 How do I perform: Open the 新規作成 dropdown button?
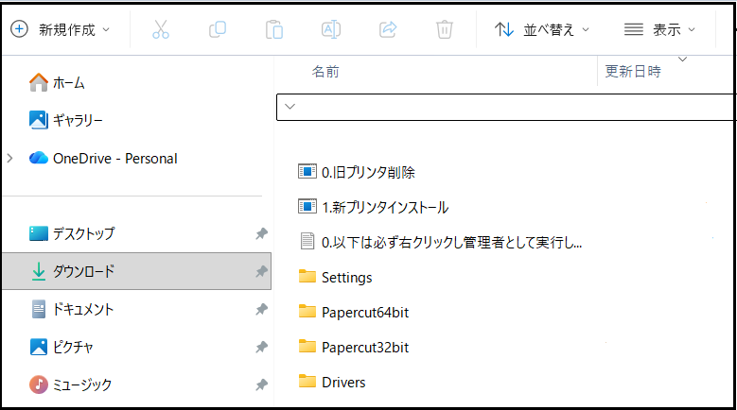tap(61, 29)
